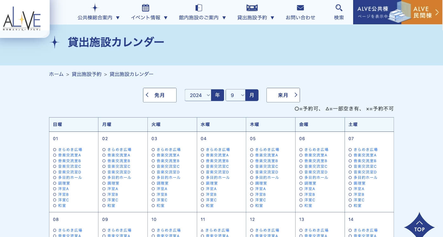Screen dimensions: 443x237
Task: Click the envelope icon for お問い合わせ
Action: click(x=300, y=8)
